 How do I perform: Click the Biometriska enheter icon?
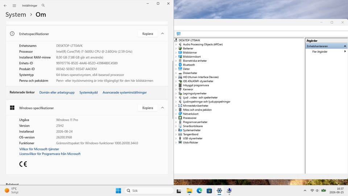180,61
